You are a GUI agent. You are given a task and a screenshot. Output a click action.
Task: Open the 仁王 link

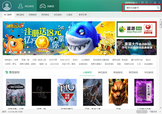click(139, 64)
